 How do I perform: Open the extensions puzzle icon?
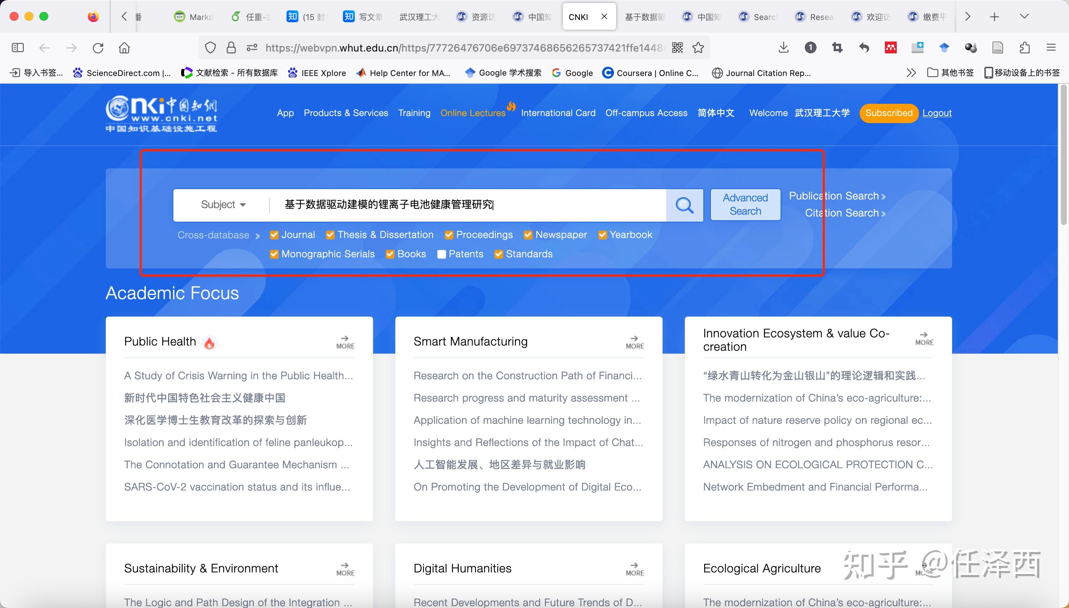[x=1025, y=48]
